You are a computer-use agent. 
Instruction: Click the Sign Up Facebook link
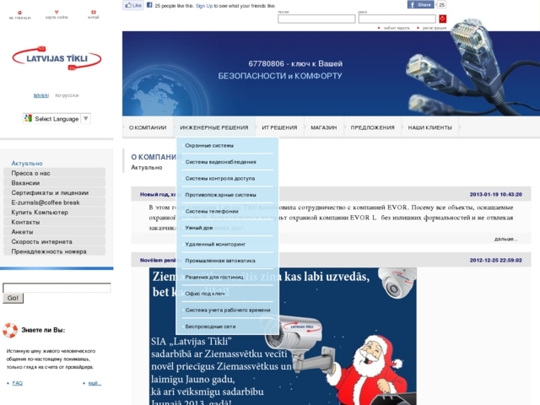(x=204, y=6)
